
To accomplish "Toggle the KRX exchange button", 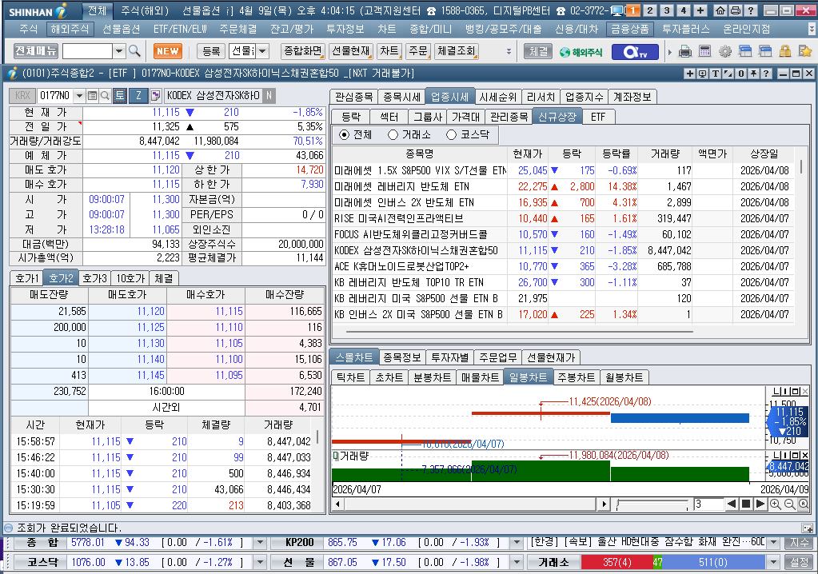I will point(22,95).
